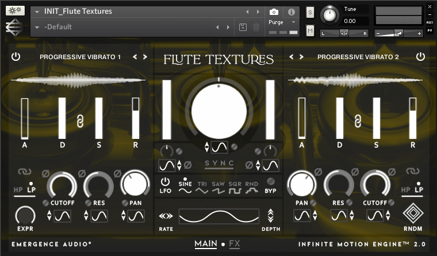The width and height of the screenshot is (437, 256).
Task: Select the SINE LFO waveform
Action: pos(185,189)
